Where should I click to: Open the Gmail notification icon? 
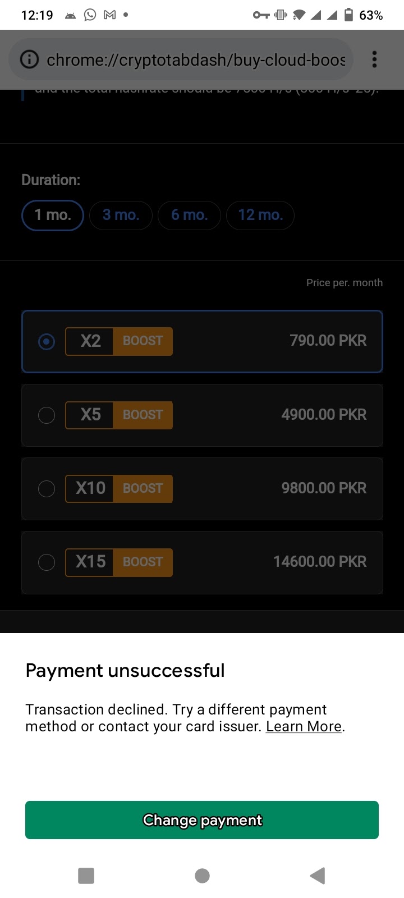pos(109,15)
